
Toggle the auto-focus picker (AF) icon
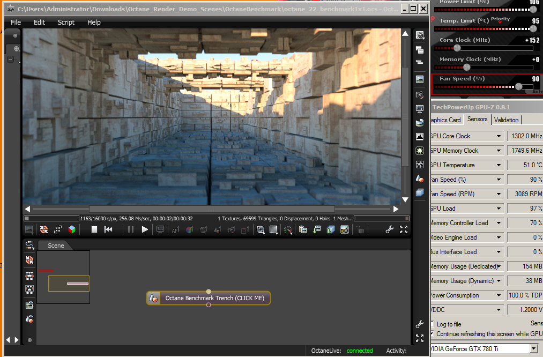176,229
